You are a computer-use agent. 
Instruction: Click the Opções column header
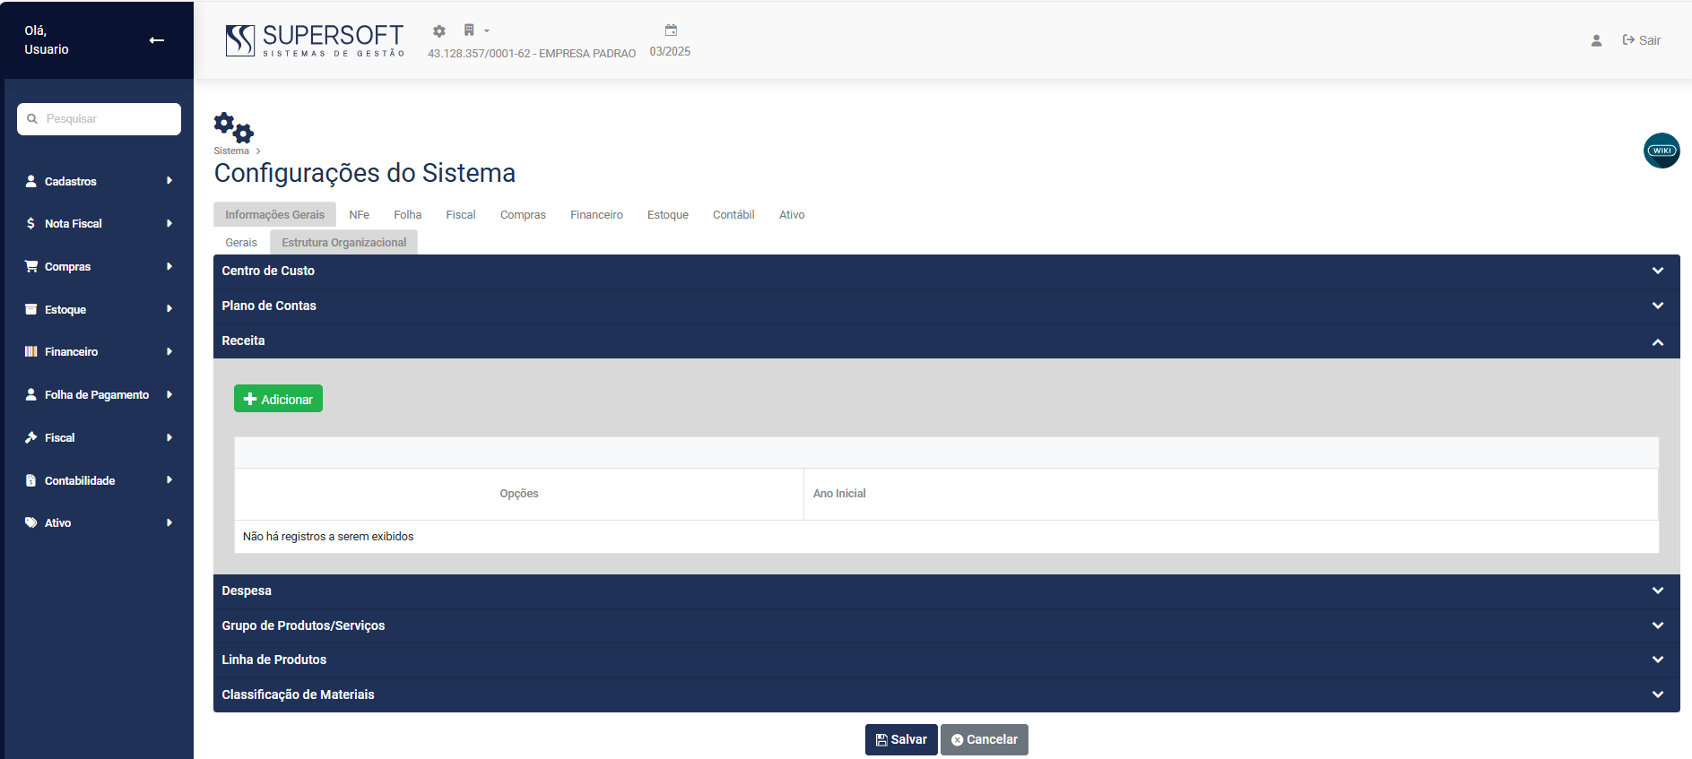(519, 494)
